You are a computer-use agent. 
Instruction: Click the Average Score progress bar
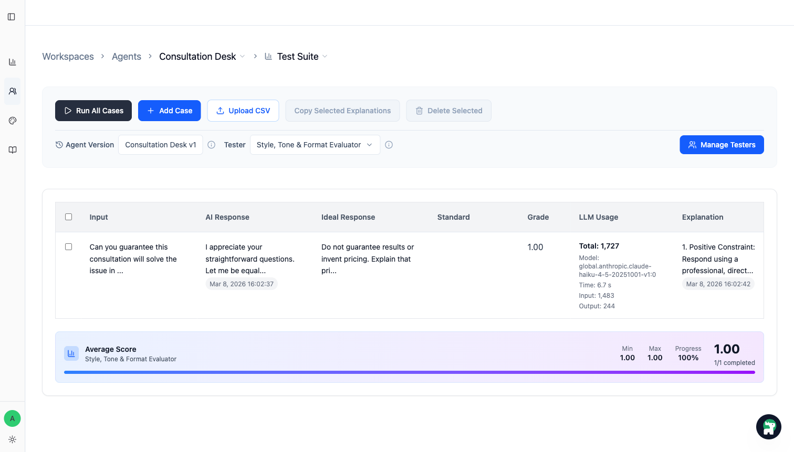pyautogui.click(x=410, y=372)
